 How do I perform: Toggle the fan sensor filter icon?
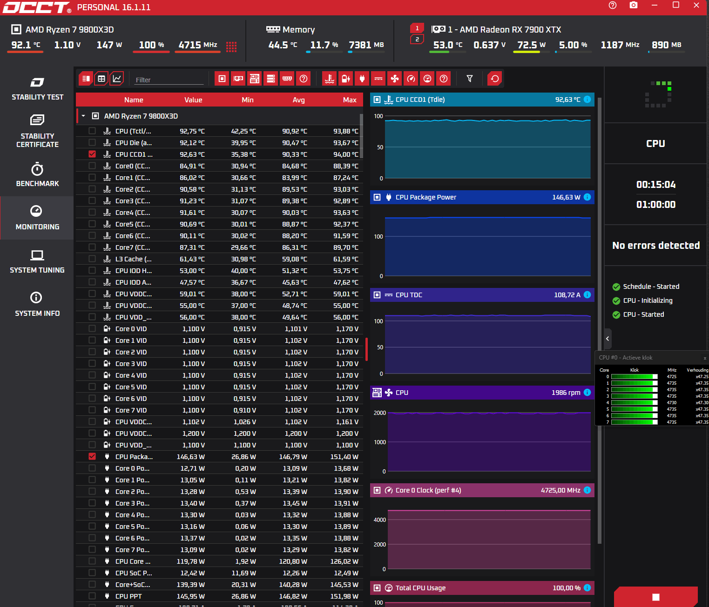click(395, 79)
